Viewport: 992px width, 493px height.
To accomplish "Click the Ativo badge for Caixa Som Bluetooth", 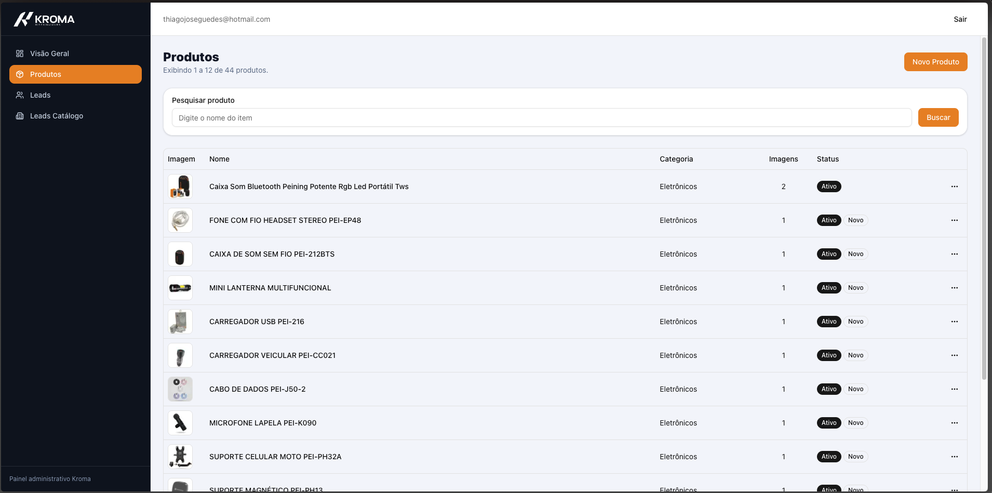I will point(829,186).
